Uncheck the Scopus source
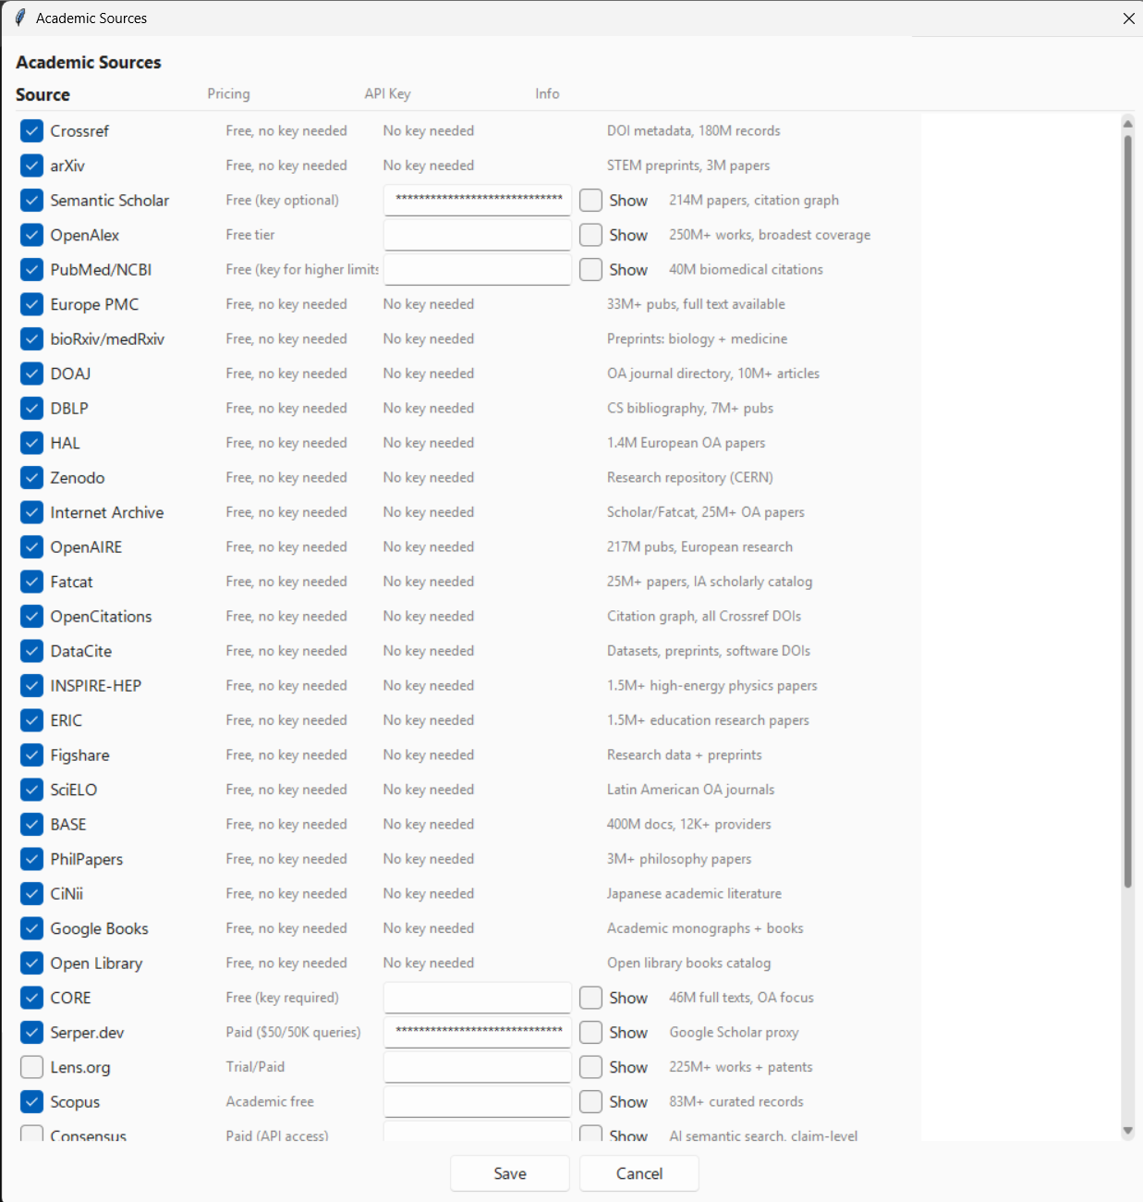The image size is (1143, 1202). click(x=31, y=1102)
